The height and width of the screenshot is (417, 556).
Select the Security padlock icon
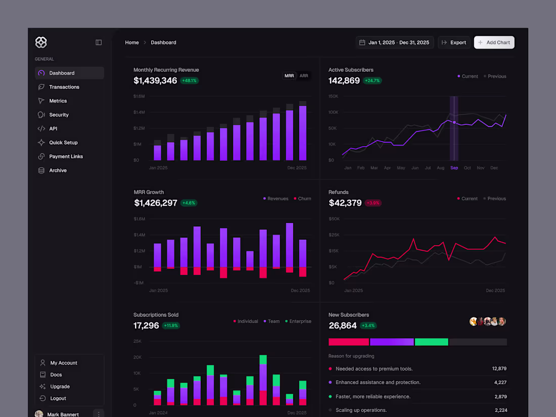[x=41, y=115]
